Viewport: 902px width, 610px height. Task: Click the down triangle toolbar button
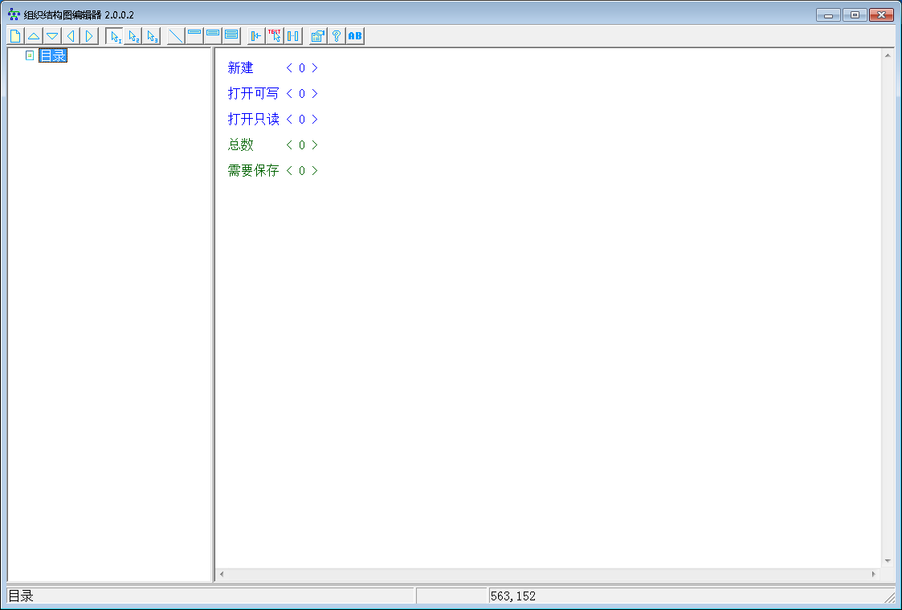click(52, 36)
